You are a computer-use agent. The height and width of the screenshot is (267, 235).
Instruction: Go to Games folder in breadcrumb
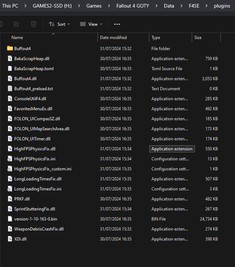[x=94, y=6]
